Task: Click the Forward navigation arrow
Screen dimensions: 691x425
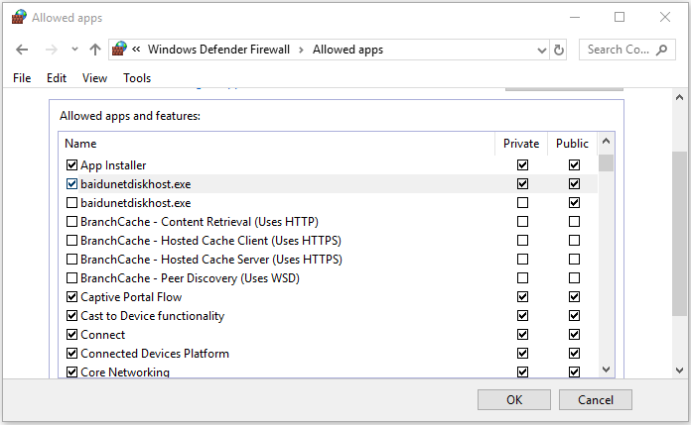Action: (51, 50)
